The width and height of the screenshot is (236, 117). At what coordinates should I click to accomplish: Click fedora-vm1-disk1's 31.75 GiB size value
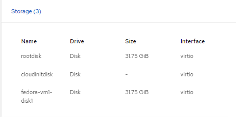(137, 92)
